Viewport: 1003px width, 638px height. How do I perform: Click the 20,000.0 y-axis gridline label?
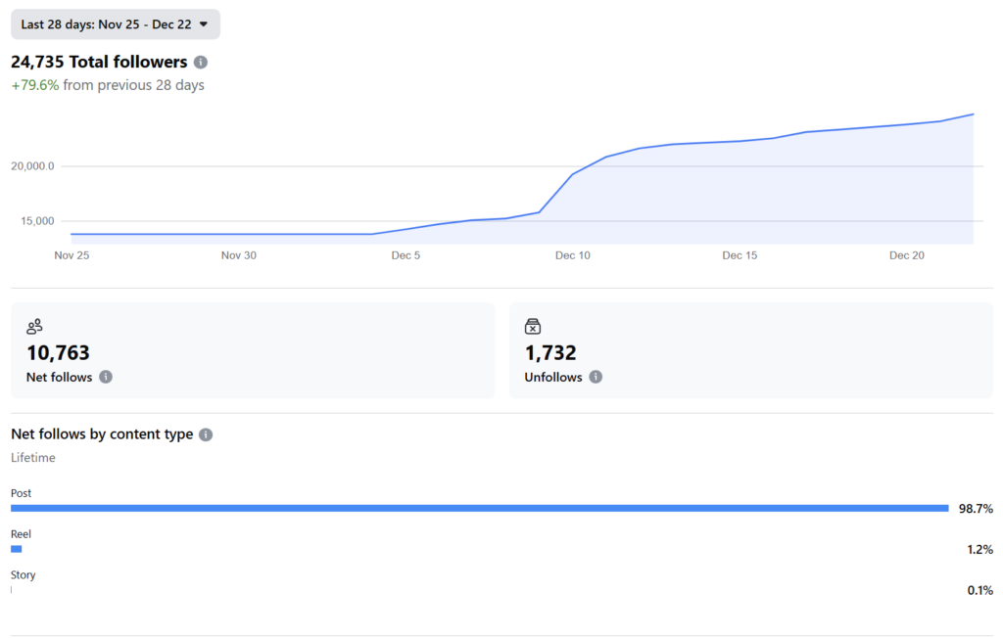point(32,166)
